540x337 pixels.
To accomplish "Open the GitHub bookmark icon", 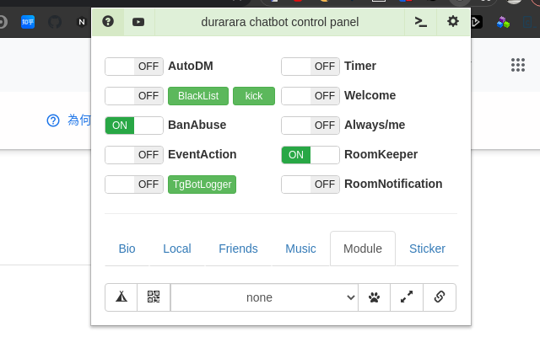I will click(55, 23).
